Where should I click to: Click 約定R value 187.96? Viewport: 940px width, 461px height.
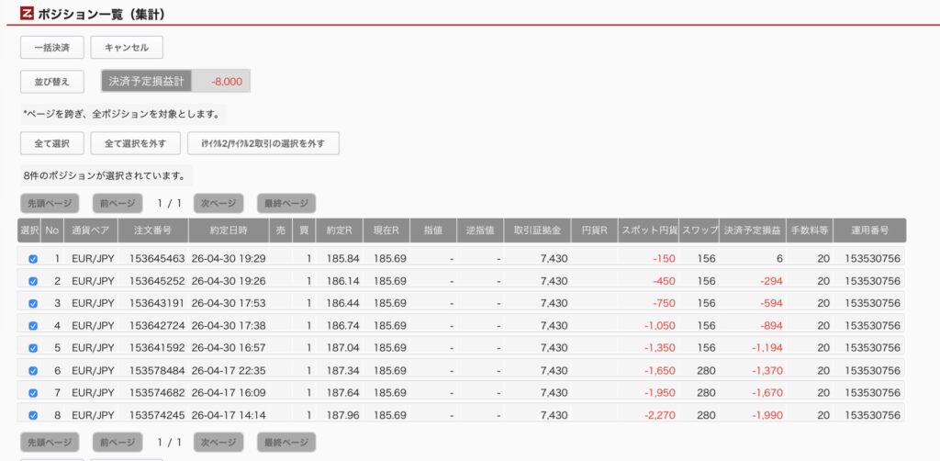(x=343, y=415)
